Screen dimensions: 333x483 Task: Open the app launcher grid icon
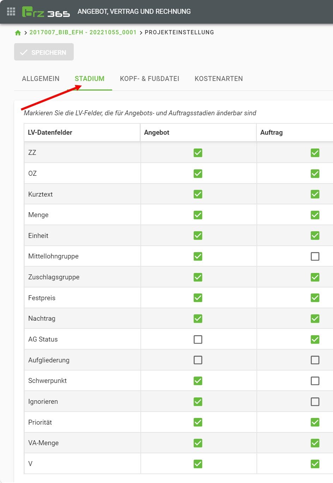coord(11,12)
